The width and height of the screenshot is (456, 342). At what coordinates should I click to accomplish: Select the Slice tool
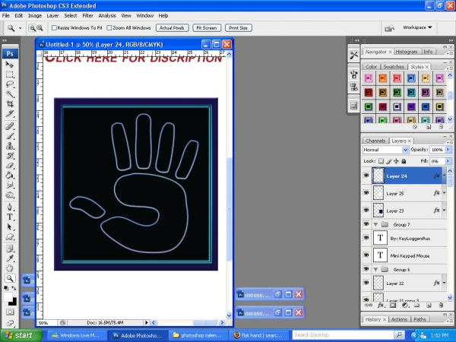(10, 114)
